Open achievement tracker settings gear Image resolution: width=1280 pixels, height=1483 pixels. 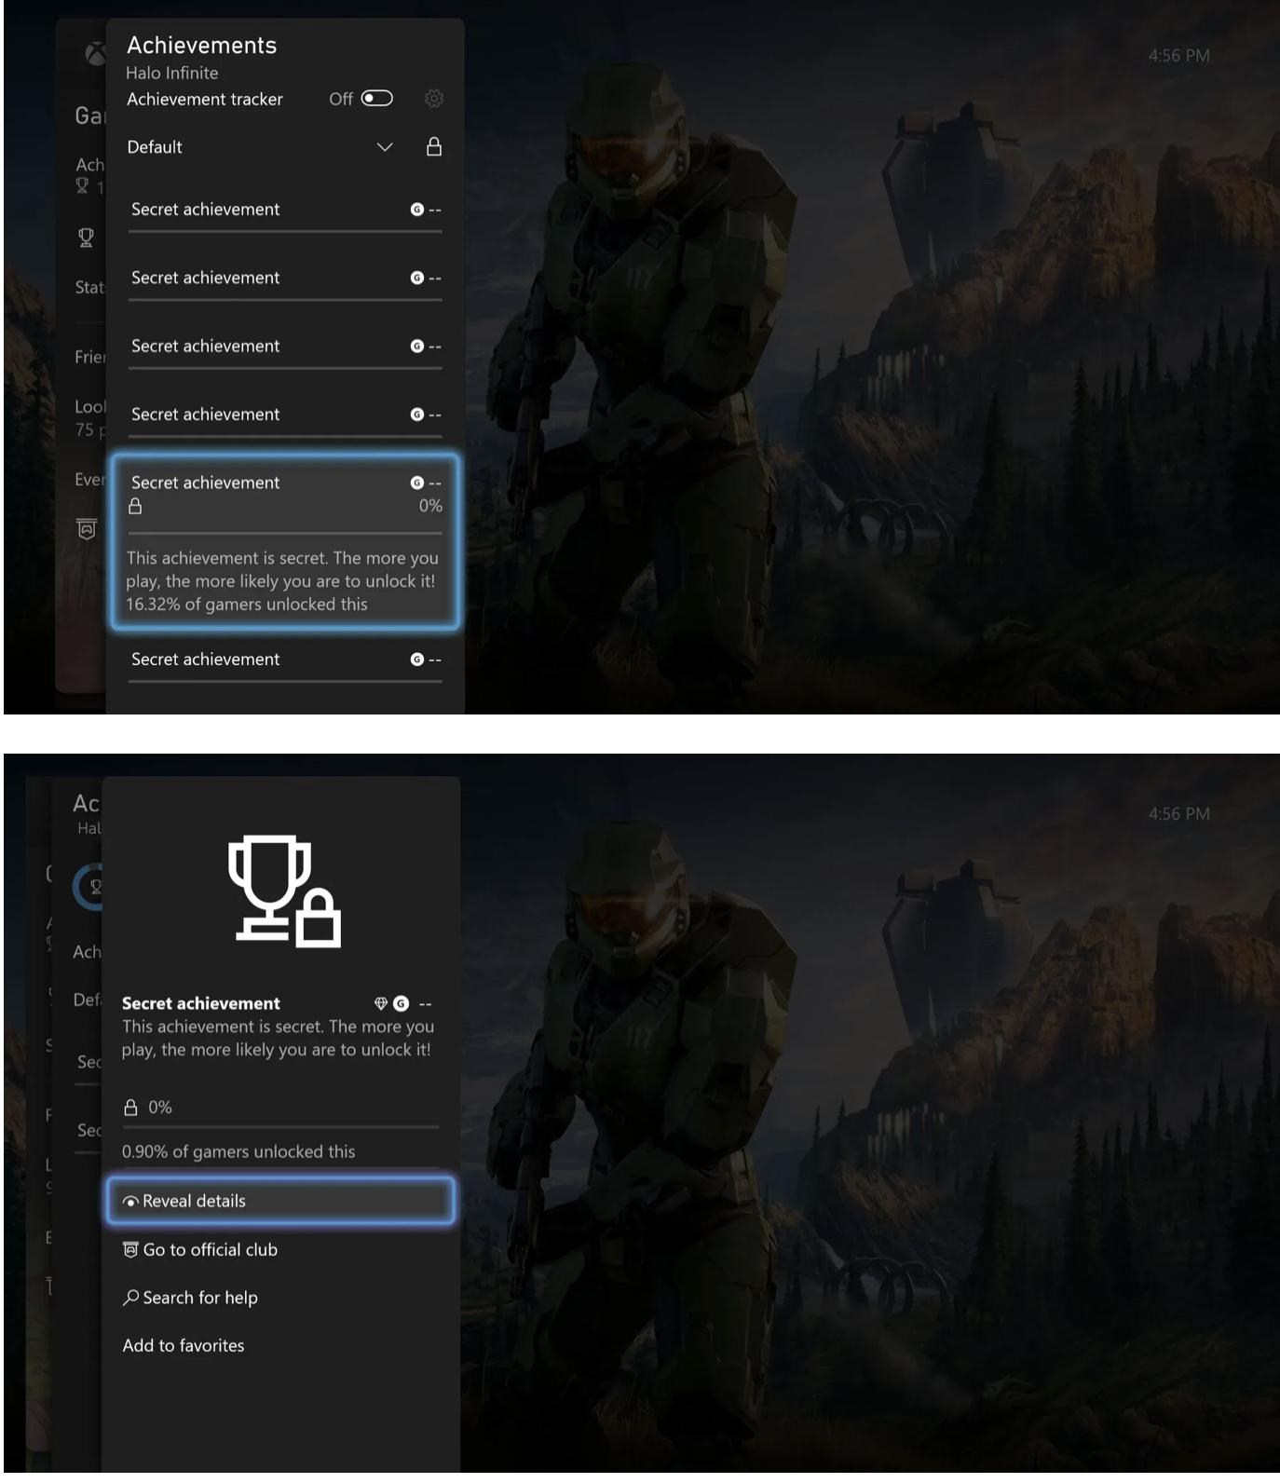click(x=433, y=99)
